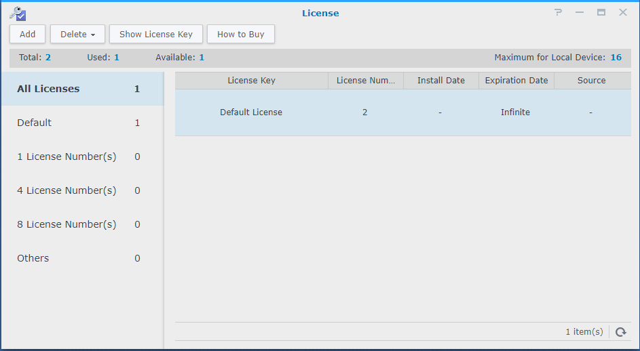Select All Licenses category
The height and width of the screenshot is (351, 640).
(82, 89)
